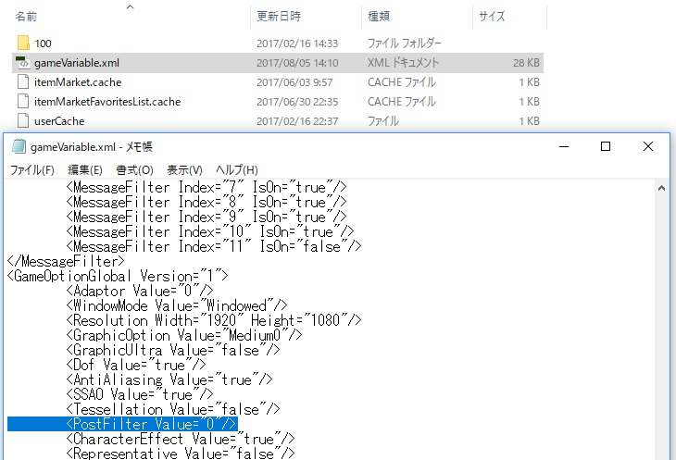Place cursor on WindowMode Value="Windowed" line
The width and height of the screenshot is (676, 460).
tap(177, 305)
